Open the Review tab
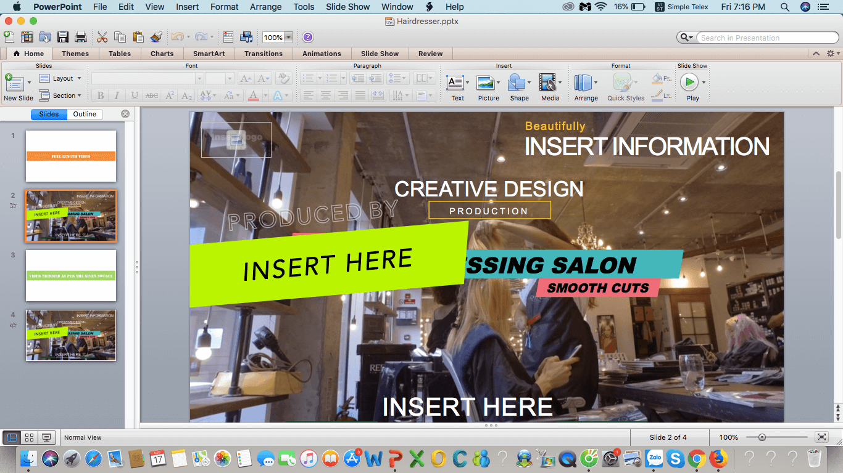Viewport: 843px width, 473px height. 431,54
